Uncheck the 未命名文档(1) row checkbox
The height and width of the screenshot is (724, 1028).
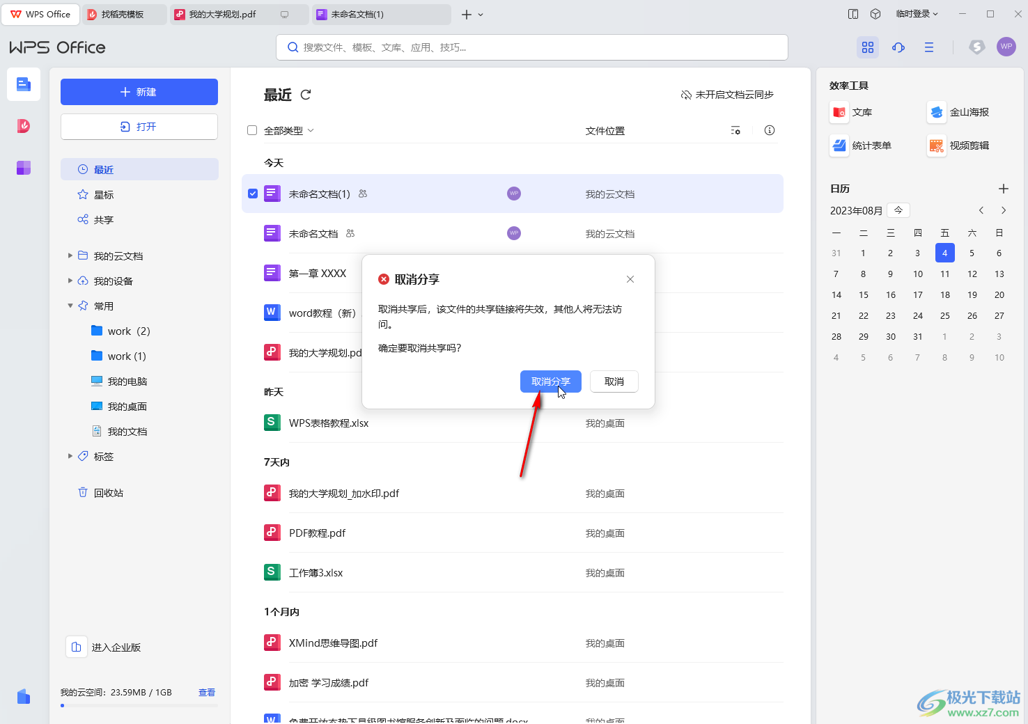pos(253,194)
